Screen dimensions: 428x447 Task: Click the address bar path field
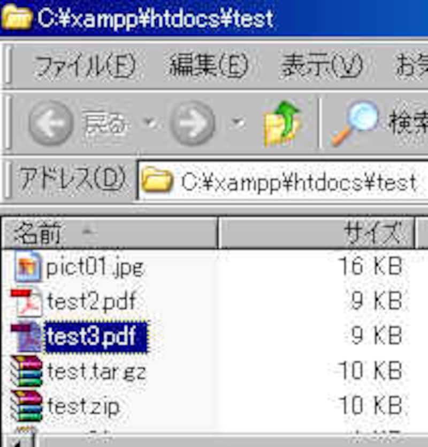click(283, 181)
